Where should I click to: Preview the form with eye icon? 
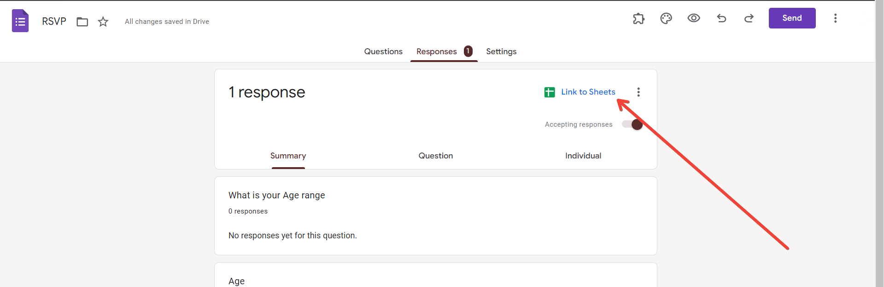pyautogui.click(x=694, y=18)
